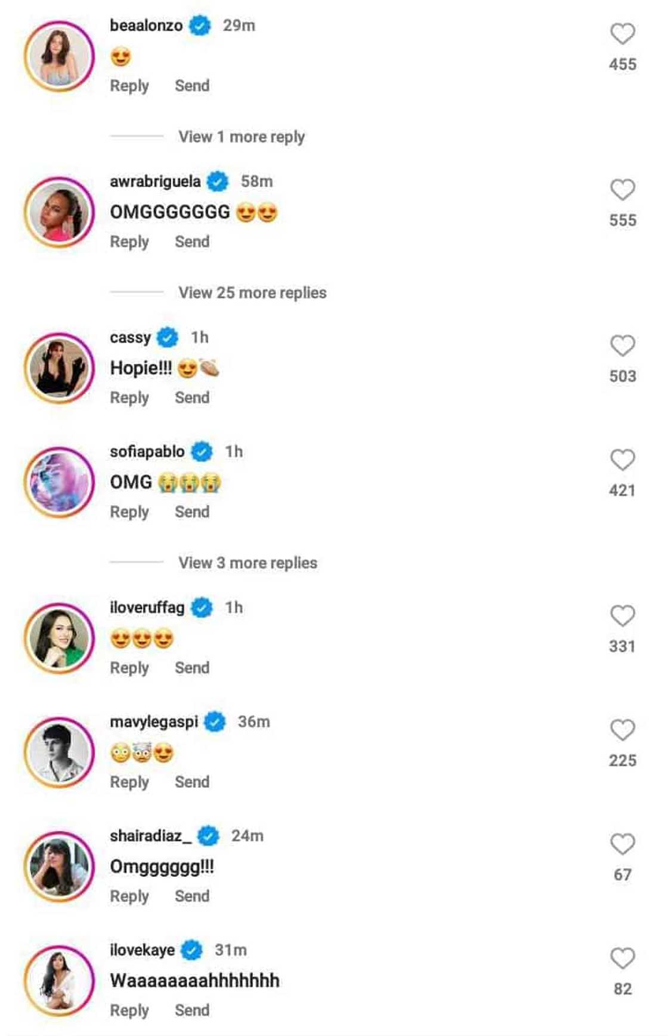Open 'View 3 more replies' below sofiapablo
The height and width of the screenshot is (1036, 668).
[x=248, y=562]
